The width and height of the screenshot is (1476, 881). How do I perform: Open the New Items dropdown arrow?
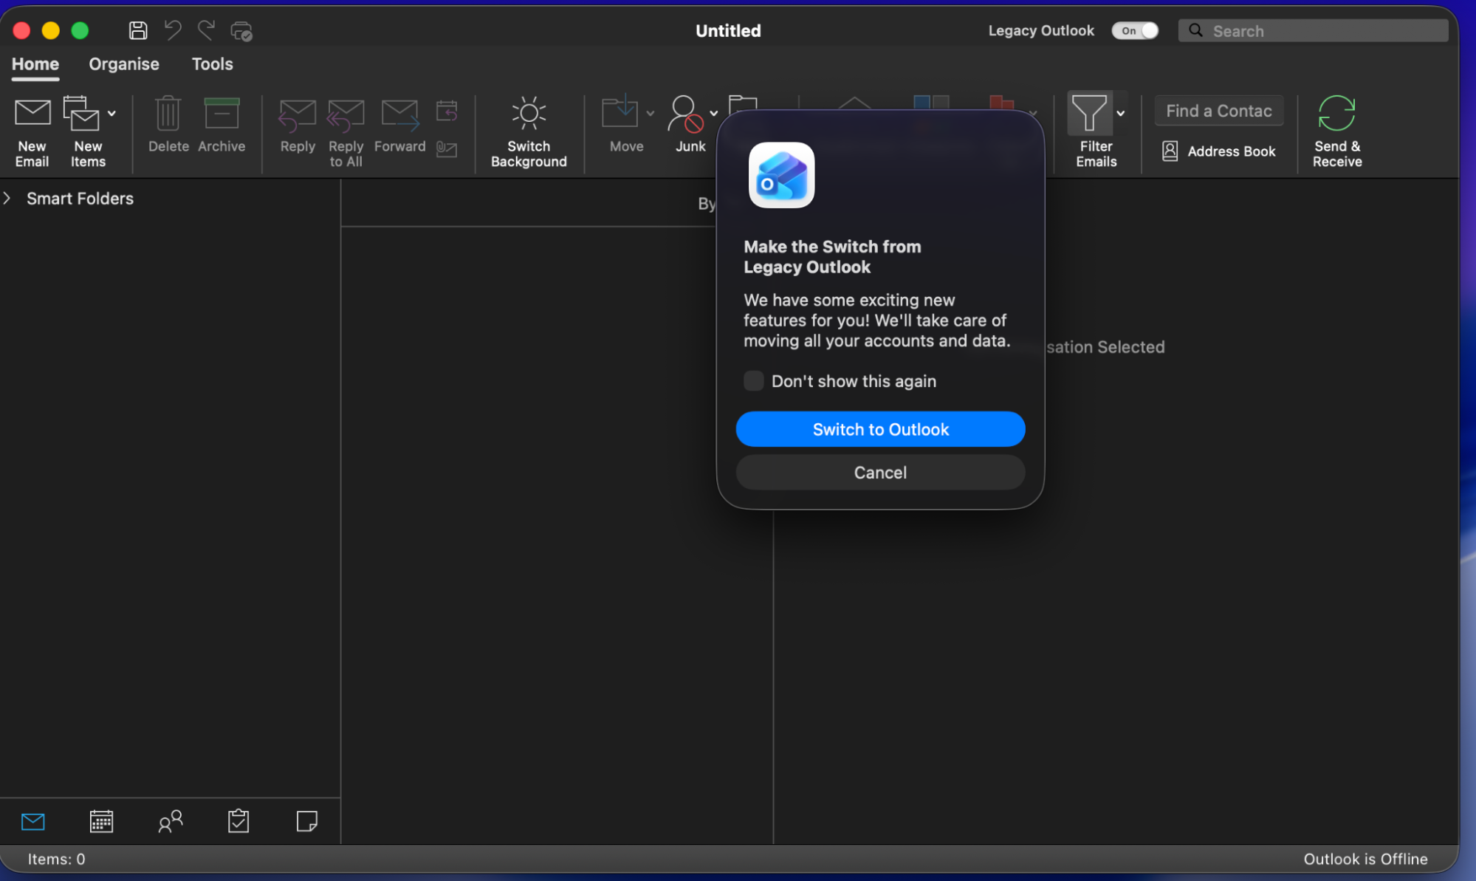[111, 113]
